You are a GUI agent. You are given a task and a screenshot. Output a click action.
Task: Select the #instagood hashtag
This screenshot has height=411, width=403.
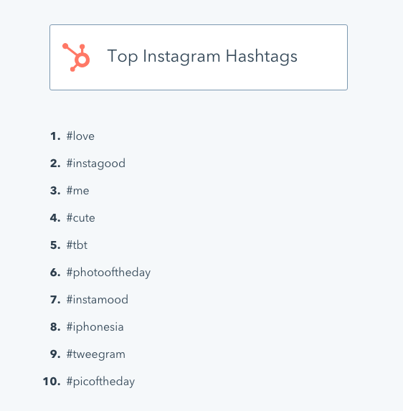[96, 164]
